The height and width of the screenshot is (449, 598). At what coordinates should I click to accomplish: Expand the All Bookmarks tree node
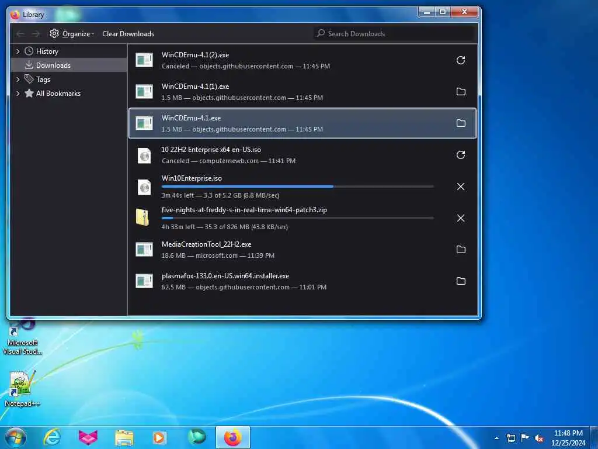[x=18, y=94]
